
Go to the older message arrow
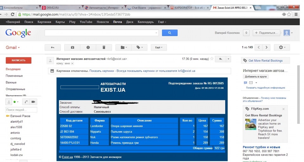pos(266,47)
